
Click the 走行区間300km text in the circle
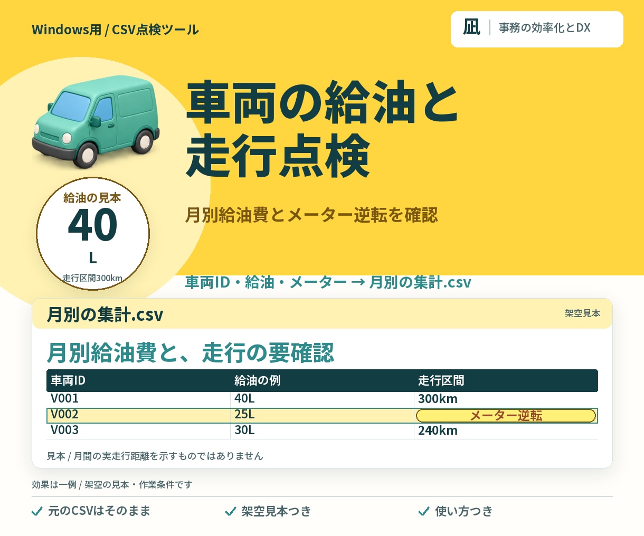coord(92,278)
